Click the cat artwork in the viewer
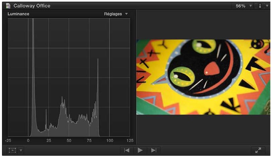The image size is (271, 156). [x=203, y=77]
